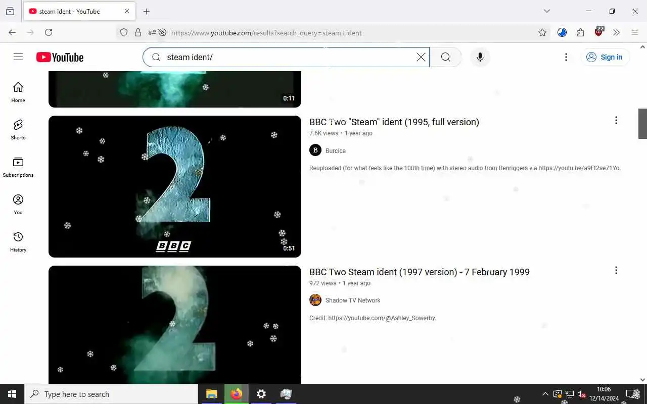Screen dimensions: 647x404
Task: Click the taskbar search box
Action: pos(111,394)
